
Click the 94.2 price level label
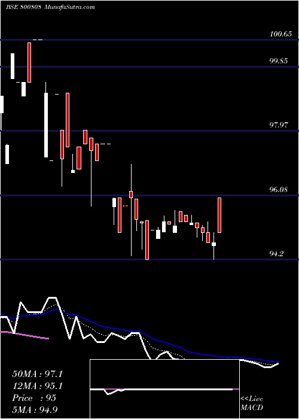coord(276,254)
